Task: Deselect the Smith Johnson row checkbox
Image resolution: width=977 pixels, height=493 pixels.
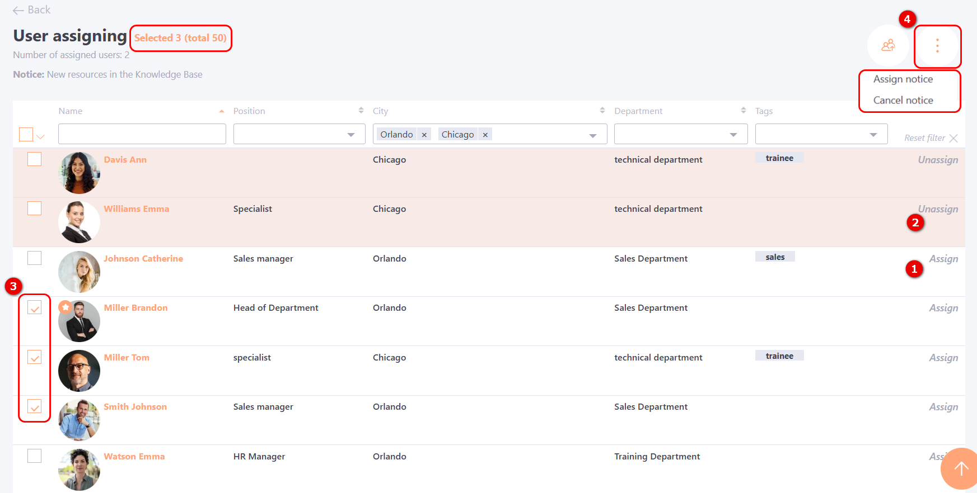Action: tap(35, 406)
